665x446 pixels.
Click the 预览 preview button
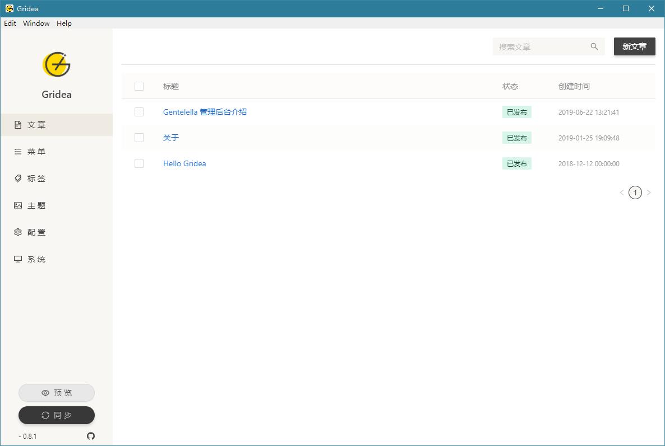point(57,393)
